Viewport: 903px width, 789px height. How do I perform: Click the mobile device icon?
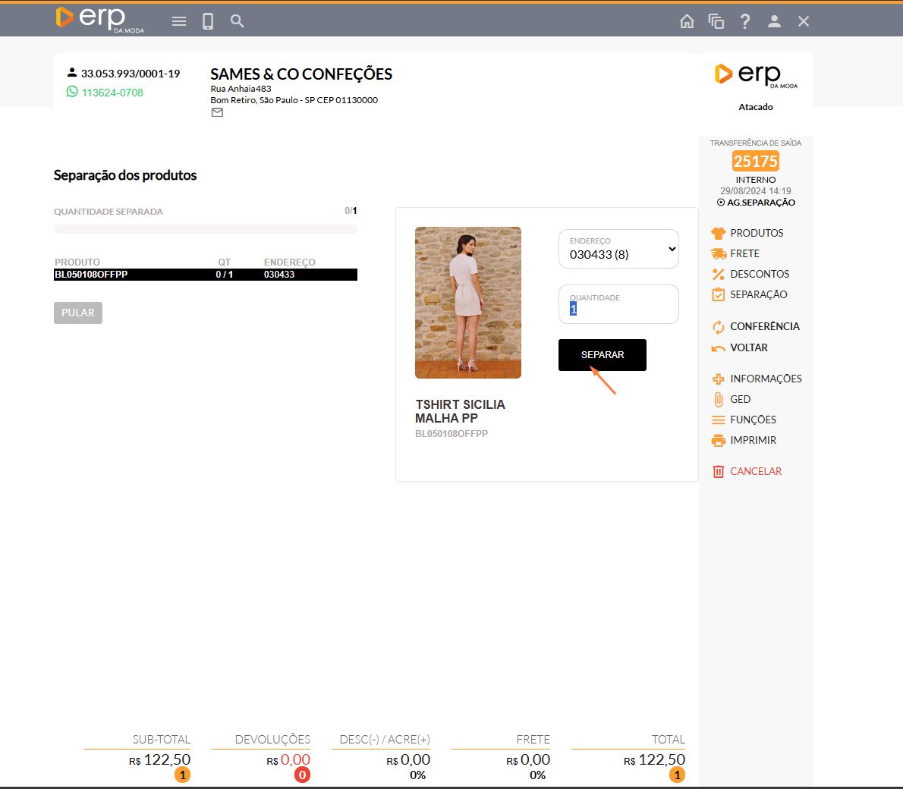208,21
